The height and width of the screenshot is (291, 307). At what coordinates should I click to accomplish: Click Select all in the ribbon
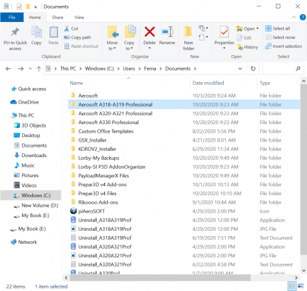point(277,28)
